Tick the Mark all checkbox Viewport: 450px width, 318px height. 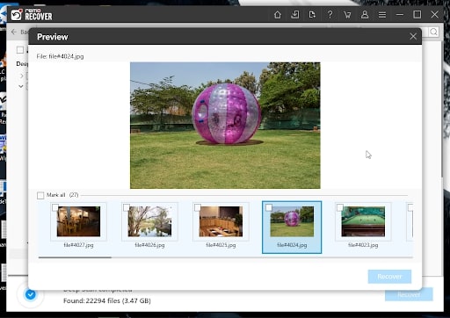tap(40, 195)
